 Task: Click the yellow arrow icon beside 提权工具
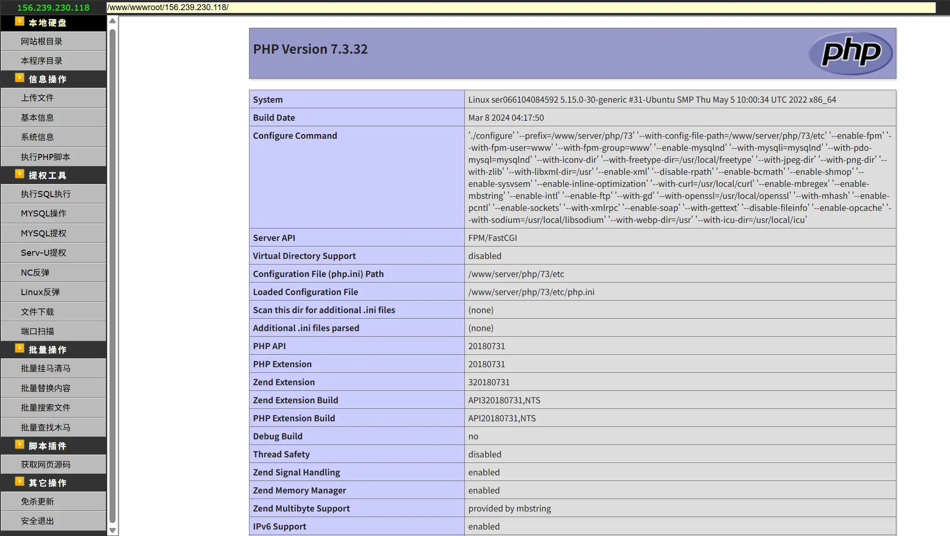[19, 174]
